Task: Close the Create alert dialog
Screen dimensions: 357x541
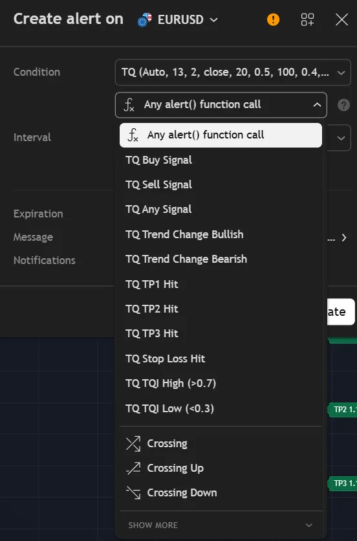Action: (341, 19)
